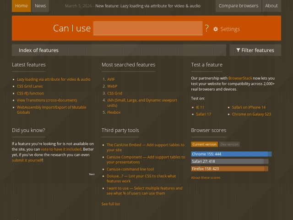Click submit it yourself link
The height and width of the screenshot is (220, 293).
[x=27, y=160]
